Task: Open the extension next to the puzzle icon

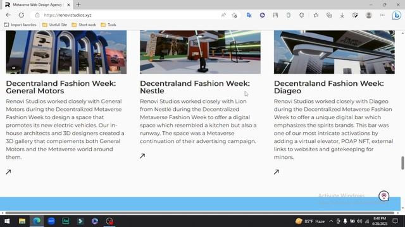Action: (289, 15)
